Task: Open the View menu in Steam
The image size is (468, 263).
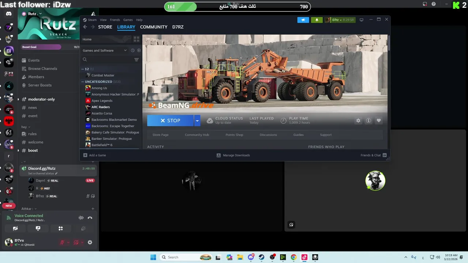Action: 103,20
